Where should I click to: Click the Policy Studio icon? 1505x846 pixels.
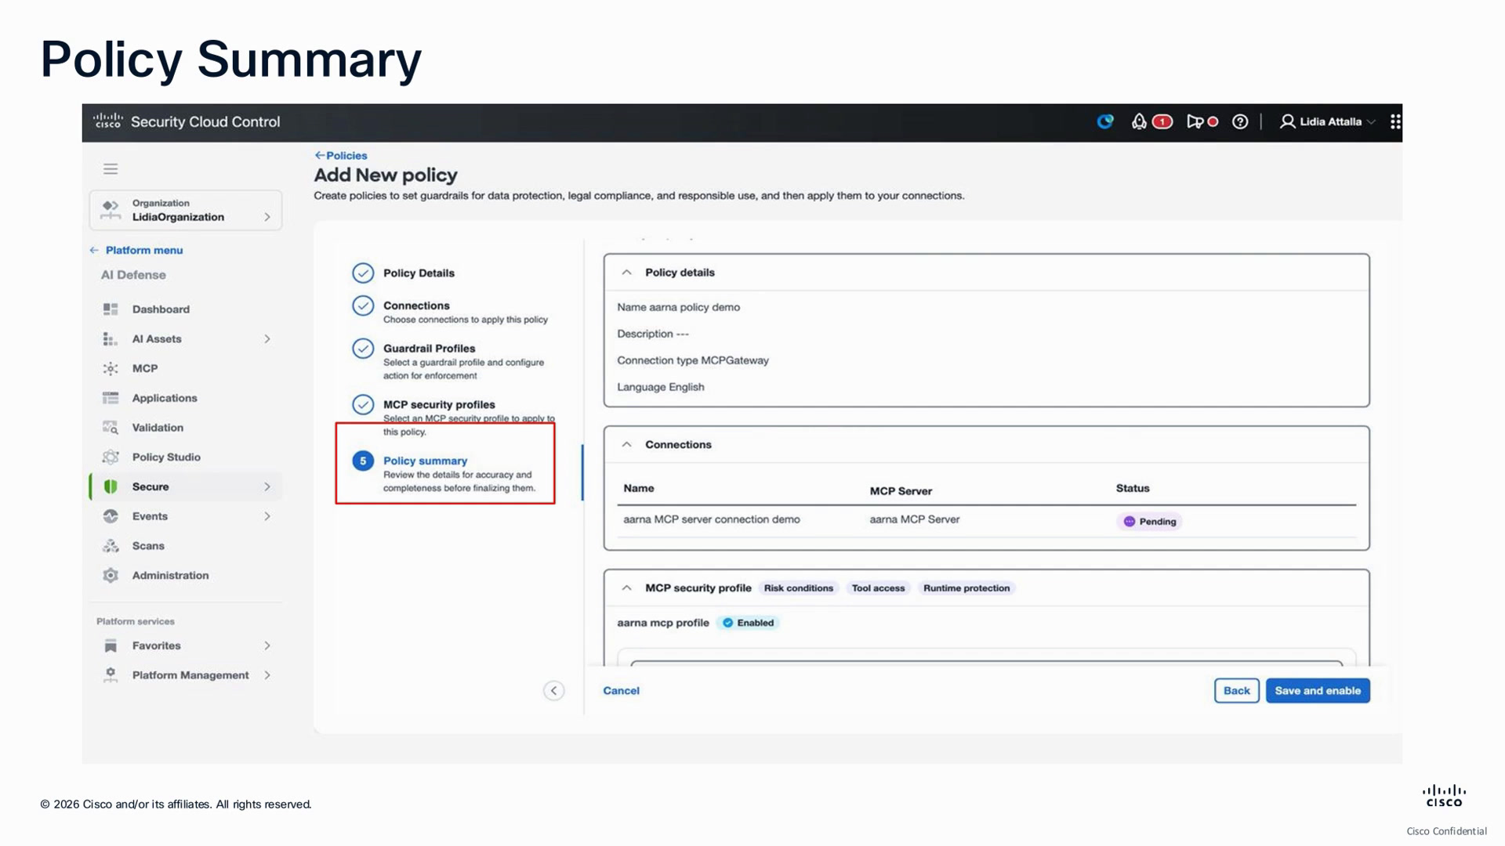111,457
